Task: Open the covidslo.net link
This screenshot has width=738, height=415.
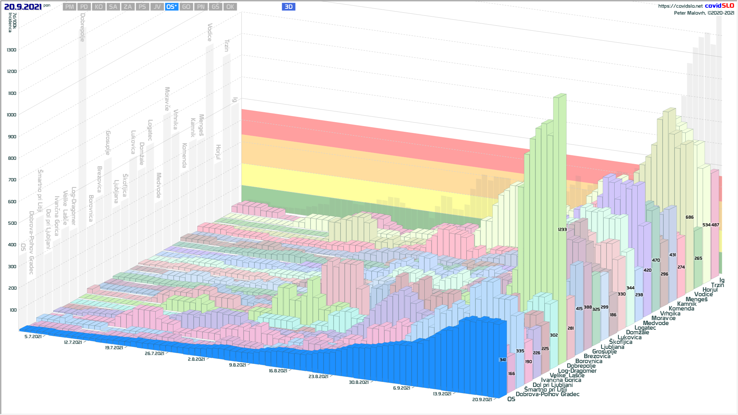Action: tap(680, 6)
